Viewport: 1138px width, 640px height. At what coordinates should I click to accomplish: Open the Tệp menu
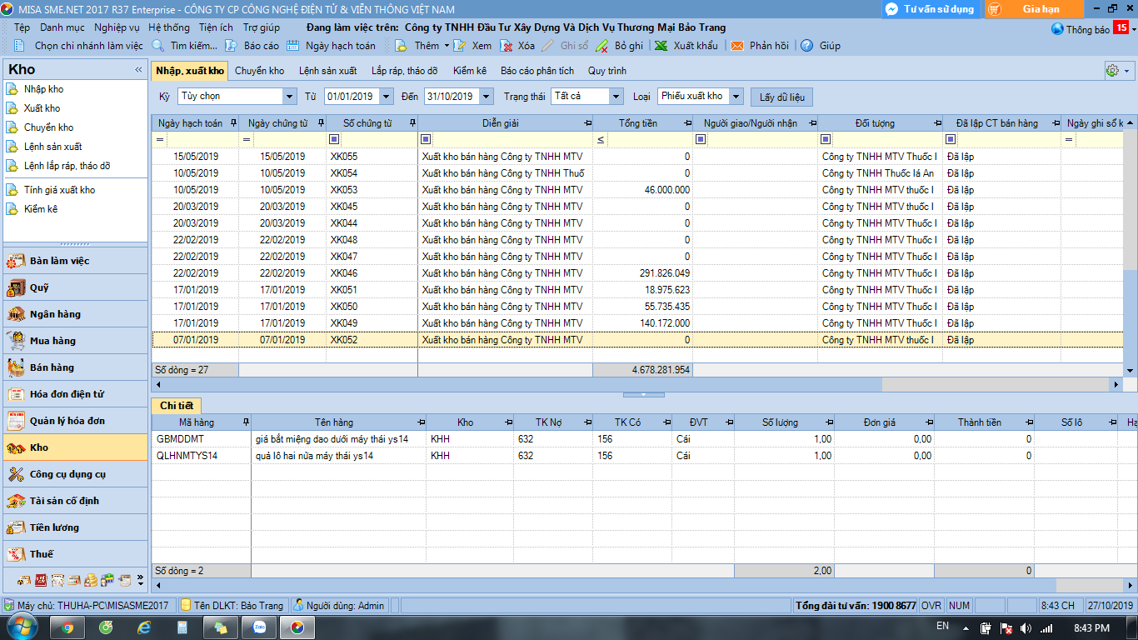[22, 27]
